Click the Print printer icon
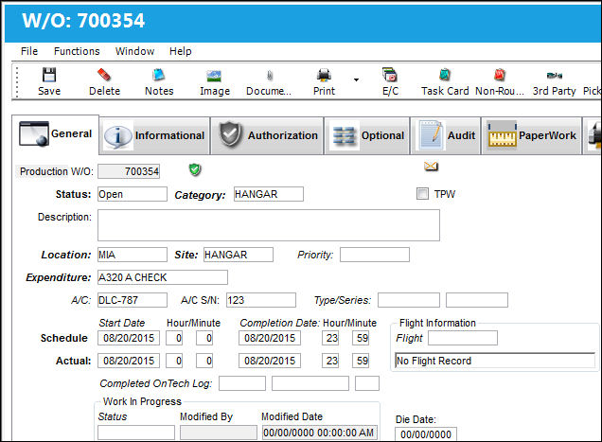 click(x=324, y=75)
